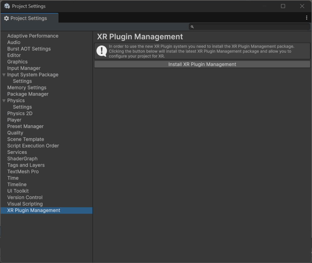Click the search magnifier icon
This screenshot has width=312, height=263.
click(192, 27)
